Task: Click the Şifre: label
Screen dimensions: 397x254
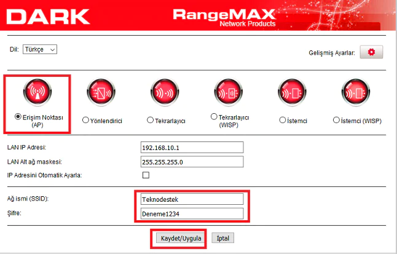Action: pyautogui.click(x=14, y=213)
